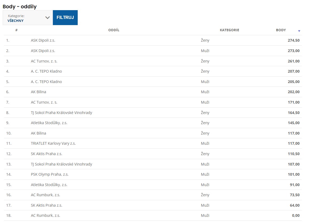This screenshot has height=224, width=310.
Task: Click the FILTRUJ button
Action: pyautogui.click(x=65, y=18)
